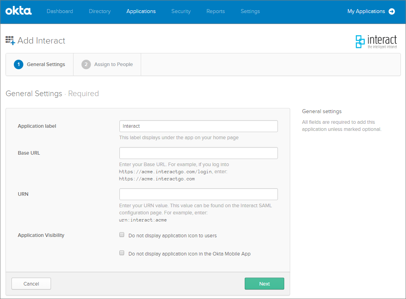This screenshot has height=299, width=406.
Task: Click the Add Interact heading text
Action: pos(42,41)
